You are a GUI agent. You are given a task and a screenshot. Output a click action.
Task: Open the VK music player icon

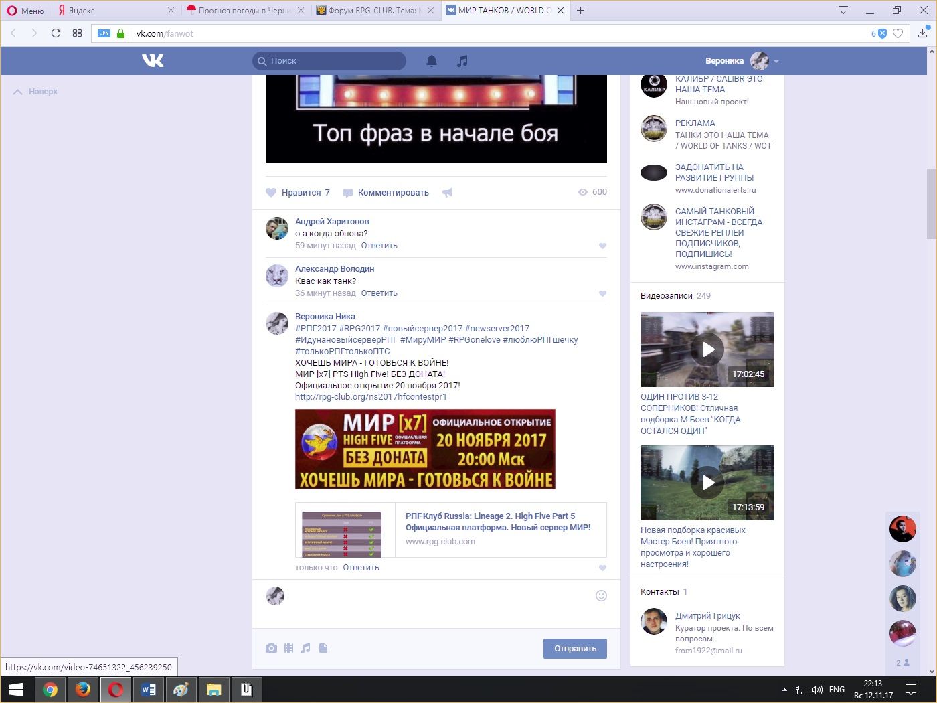tap(462, 61)
